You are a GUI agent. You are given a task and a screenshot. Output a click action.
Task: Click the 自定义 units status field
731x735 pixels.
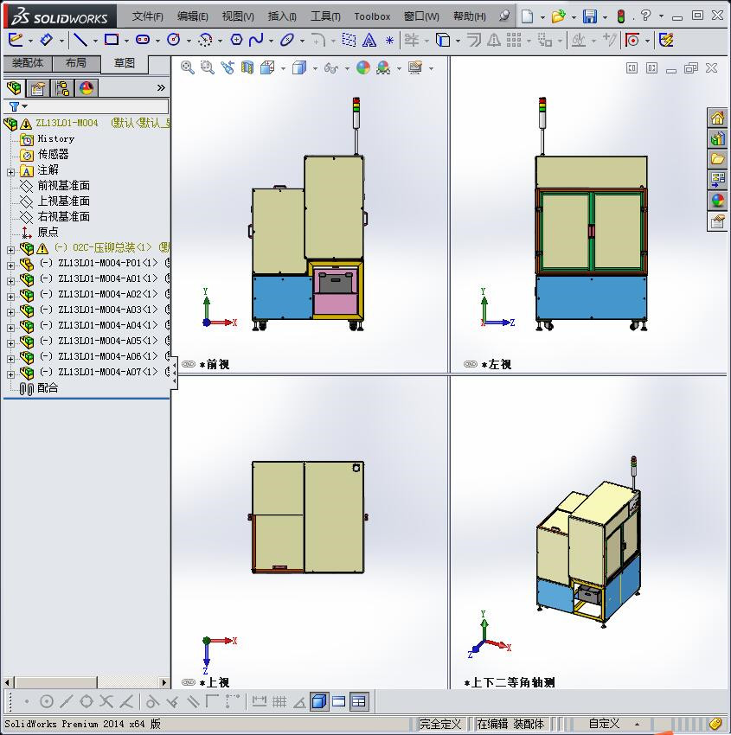pyautogui.click(x=604, y=724)
